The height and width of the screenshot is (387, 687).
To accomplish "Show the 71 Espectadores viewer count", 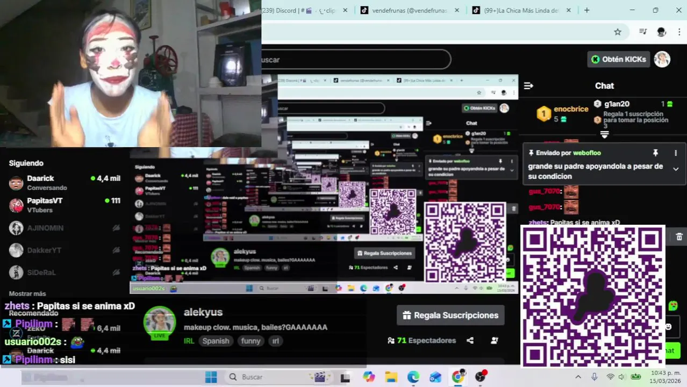I will click(x=421, y=341).
